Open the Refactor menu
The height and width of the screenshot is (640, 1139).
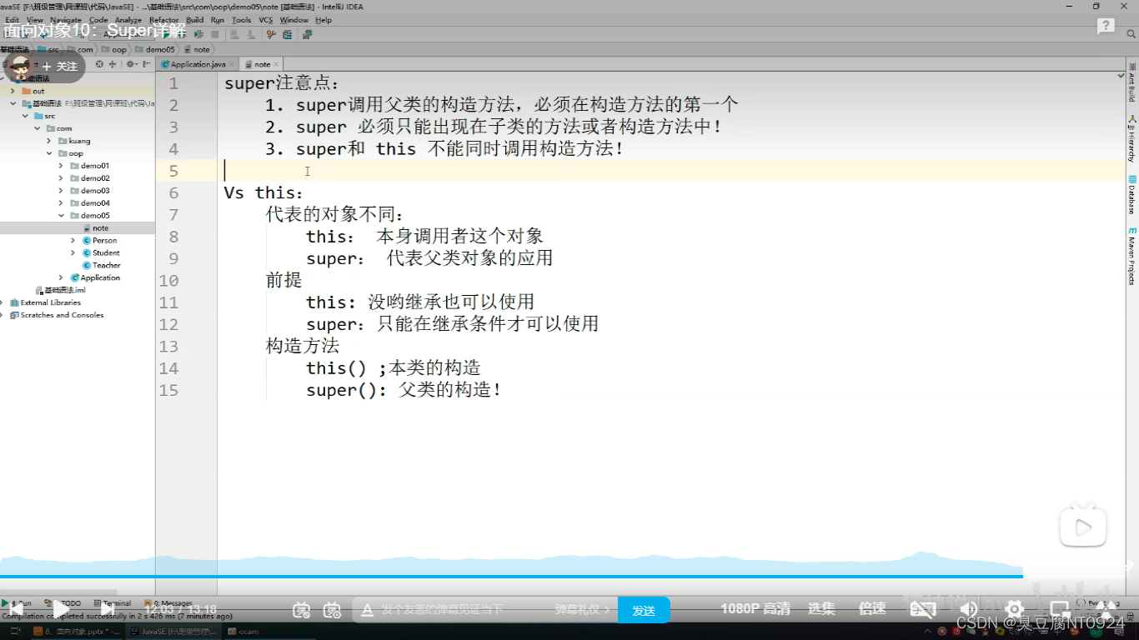pyautogui.click(x=164, y=20)
